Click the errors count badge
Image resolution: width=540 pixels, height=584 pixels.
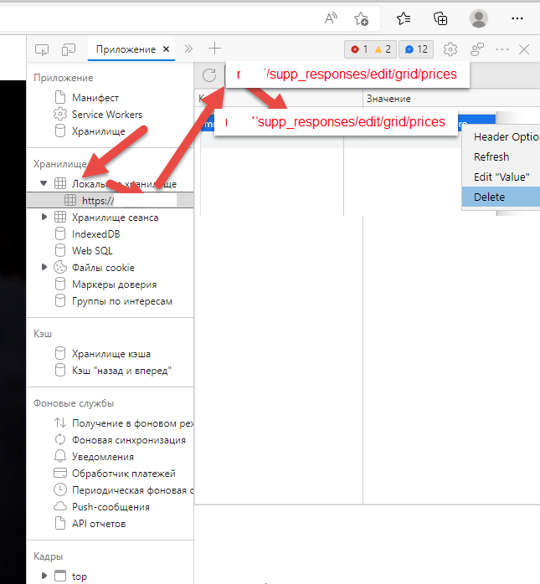click(x=360, y=49)
